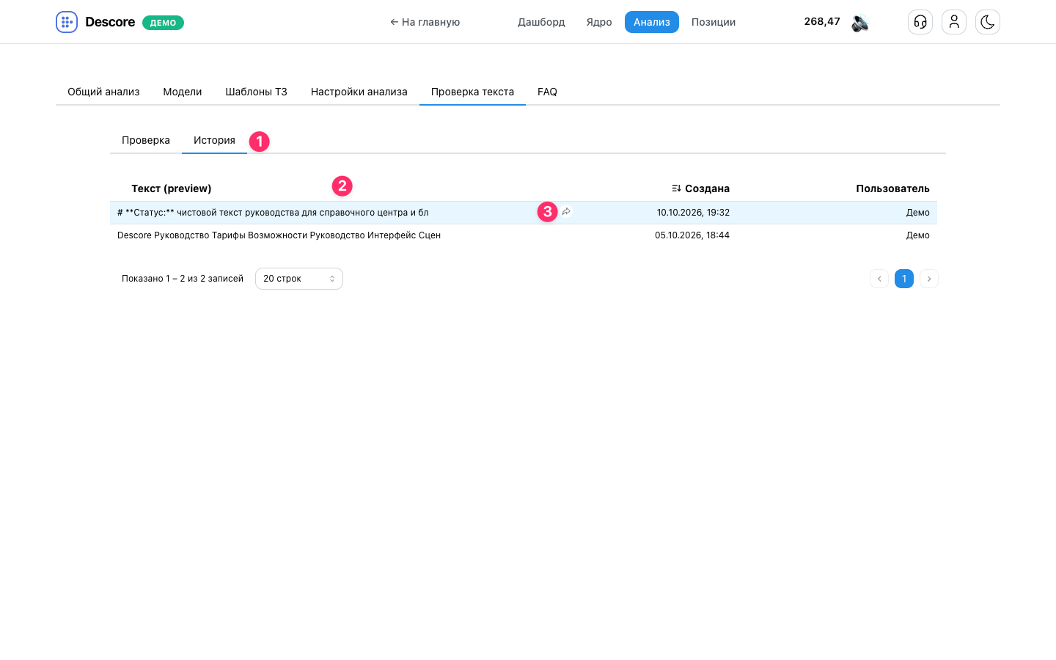Go to the previous page chevron
Image resolution: width=1056 pixels, height=660 pixels.
[x=879, y=279]
